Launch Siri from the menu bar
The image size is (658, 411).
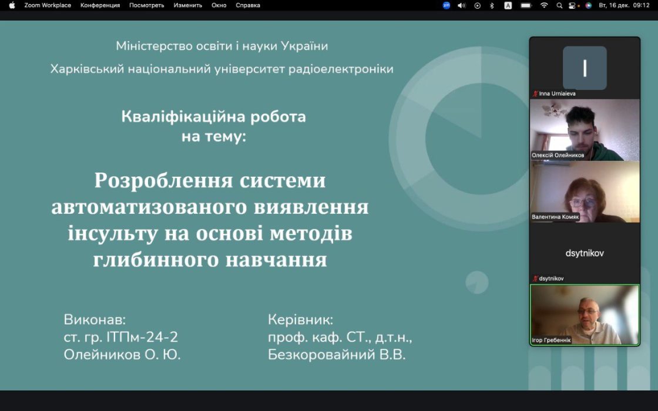[x=588, y=5]
